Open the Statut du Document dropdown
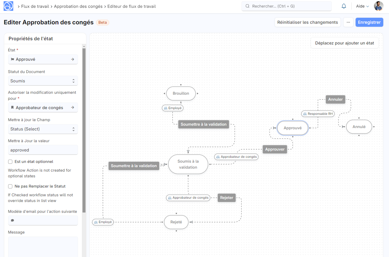Viewport: 389px width, 257px height. point(43,81)
